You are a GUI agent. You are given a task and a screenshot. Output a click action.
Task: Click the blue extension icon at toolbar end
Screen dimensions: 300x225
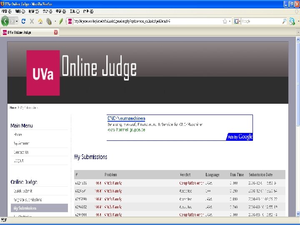tap(292, 21)
